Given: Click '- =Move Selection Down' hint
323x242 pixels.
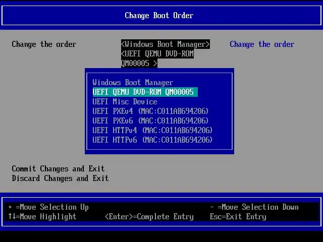Looking at the screenshot, I should (254, 207).
